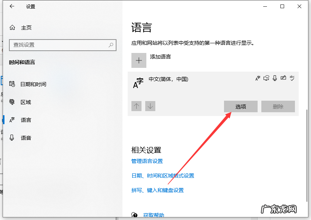The height and width of the screenshot is (220, 311).
Task: Click the text-to-speech monitor icon
Action: pyautogui.click(x=267, y=78)
